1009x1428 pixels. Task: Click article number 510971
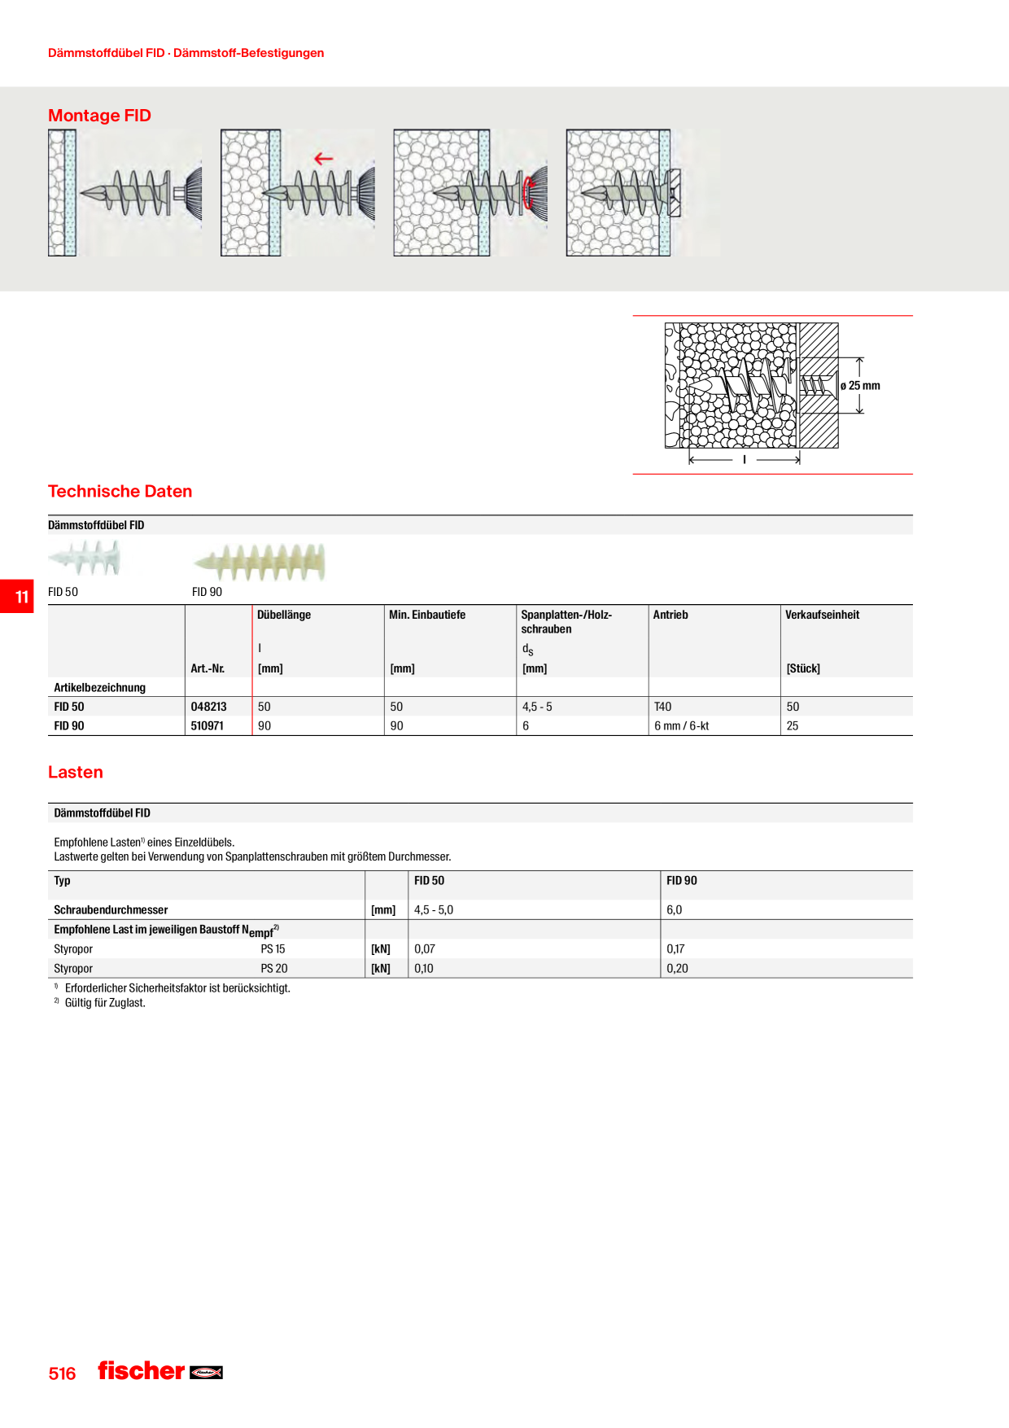tap(207, 725)
